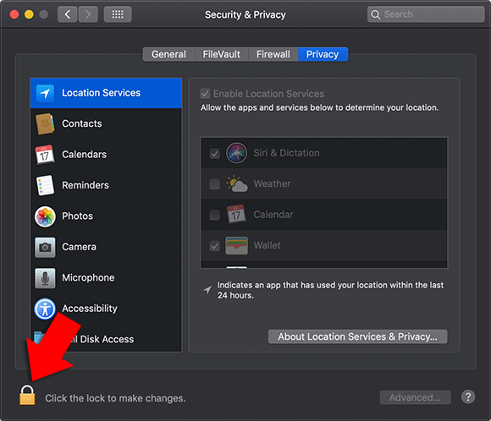The image size is (491, 421).
Task: Click the Siri & Dictation app icon
Action: tap(236, 153)
